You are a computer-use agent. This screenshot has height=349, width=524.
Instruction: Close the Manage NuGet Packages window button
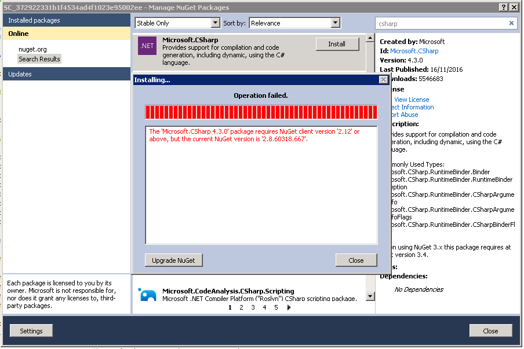pyautogui.click(x=490, y=330)
